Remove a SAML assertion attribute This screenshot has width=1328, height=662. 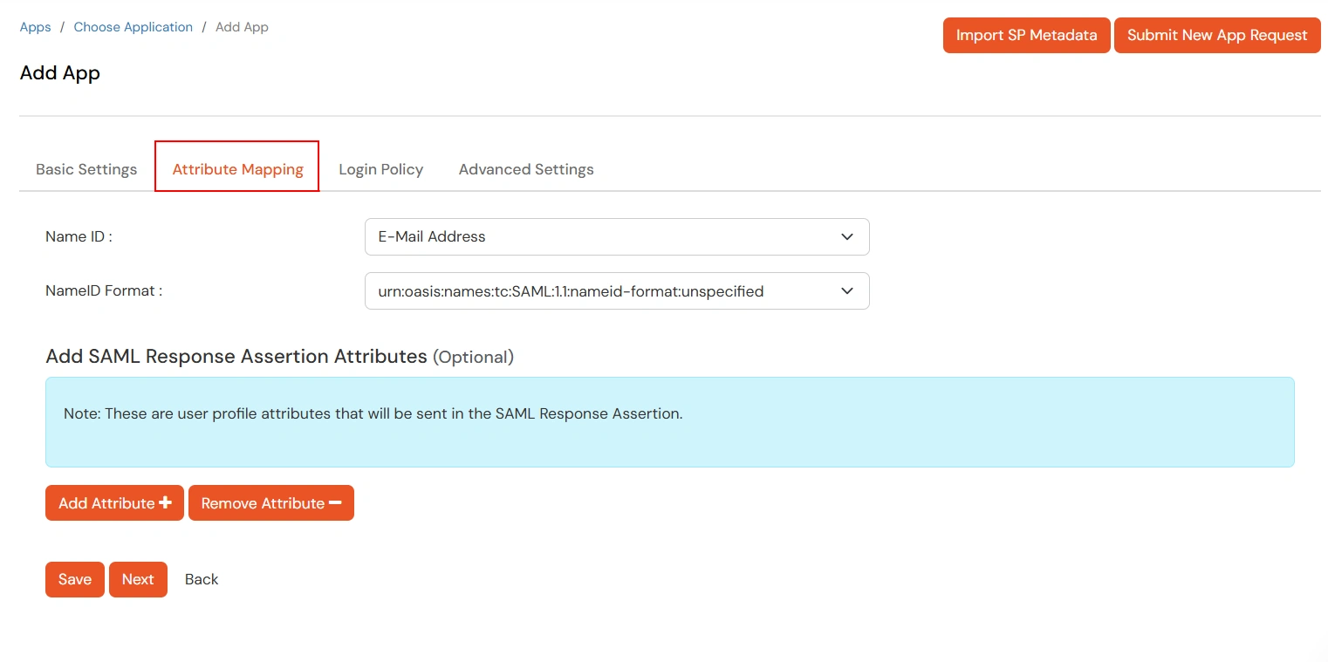pos(270,502)
